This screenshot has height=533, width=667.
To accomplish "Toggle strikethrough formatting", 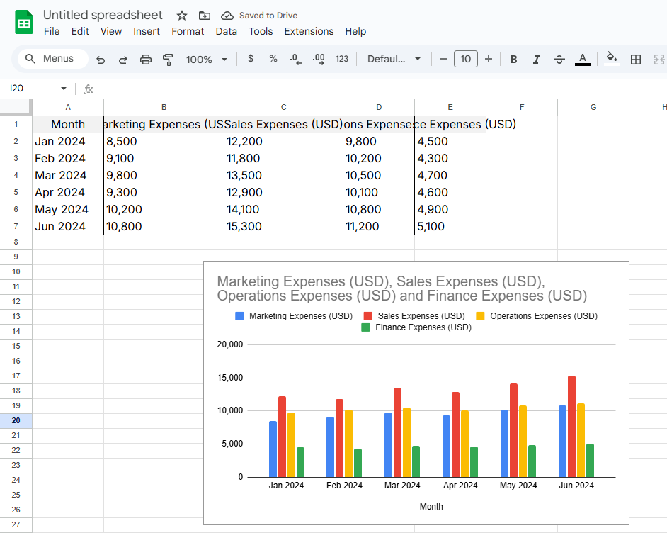I will (559, 60).
